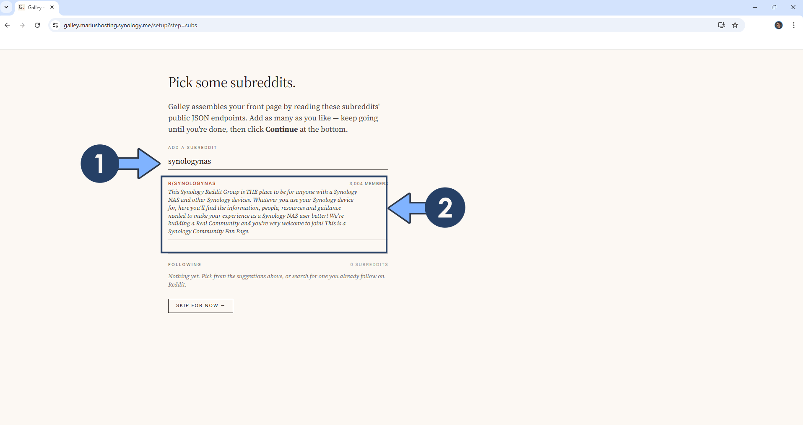Click the Add a Subreddit search field

coord(278,162)
